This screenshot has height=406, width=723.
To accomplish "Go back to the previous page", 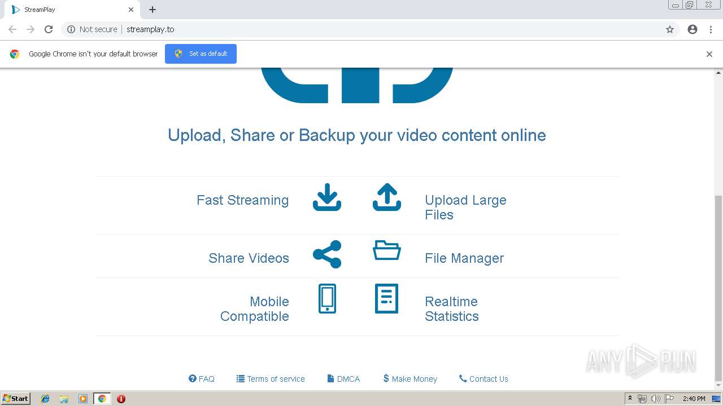I will (12, 29).
